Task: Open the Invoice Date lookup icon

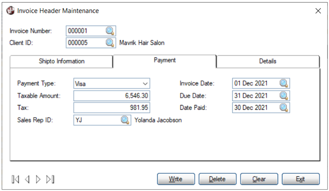Action: 284,83
